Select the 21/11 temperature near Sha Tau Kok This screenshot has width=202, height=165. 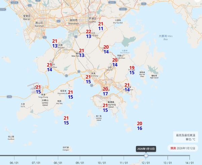(x=101, y=26)
